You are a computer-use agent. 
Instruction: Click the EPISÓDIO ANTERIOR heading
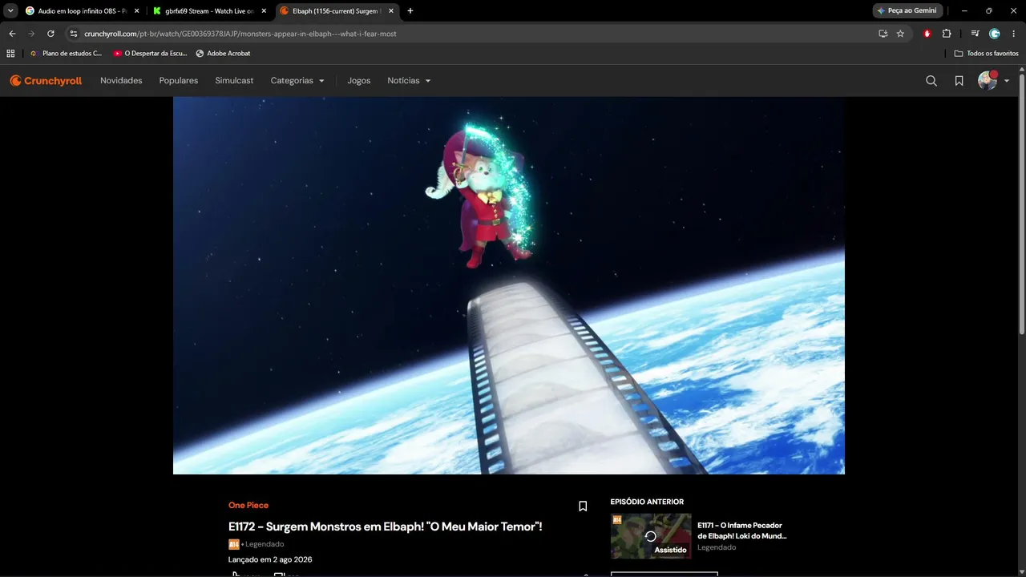[647, 502]
